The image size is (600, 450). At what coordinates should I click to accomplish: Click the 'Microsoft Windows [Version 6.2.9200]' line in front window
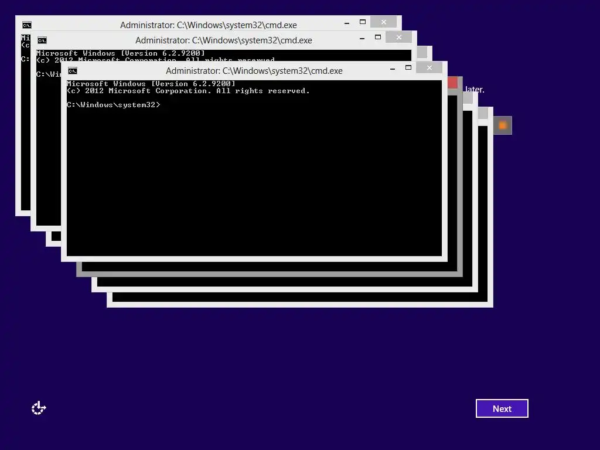coord(151,83)
